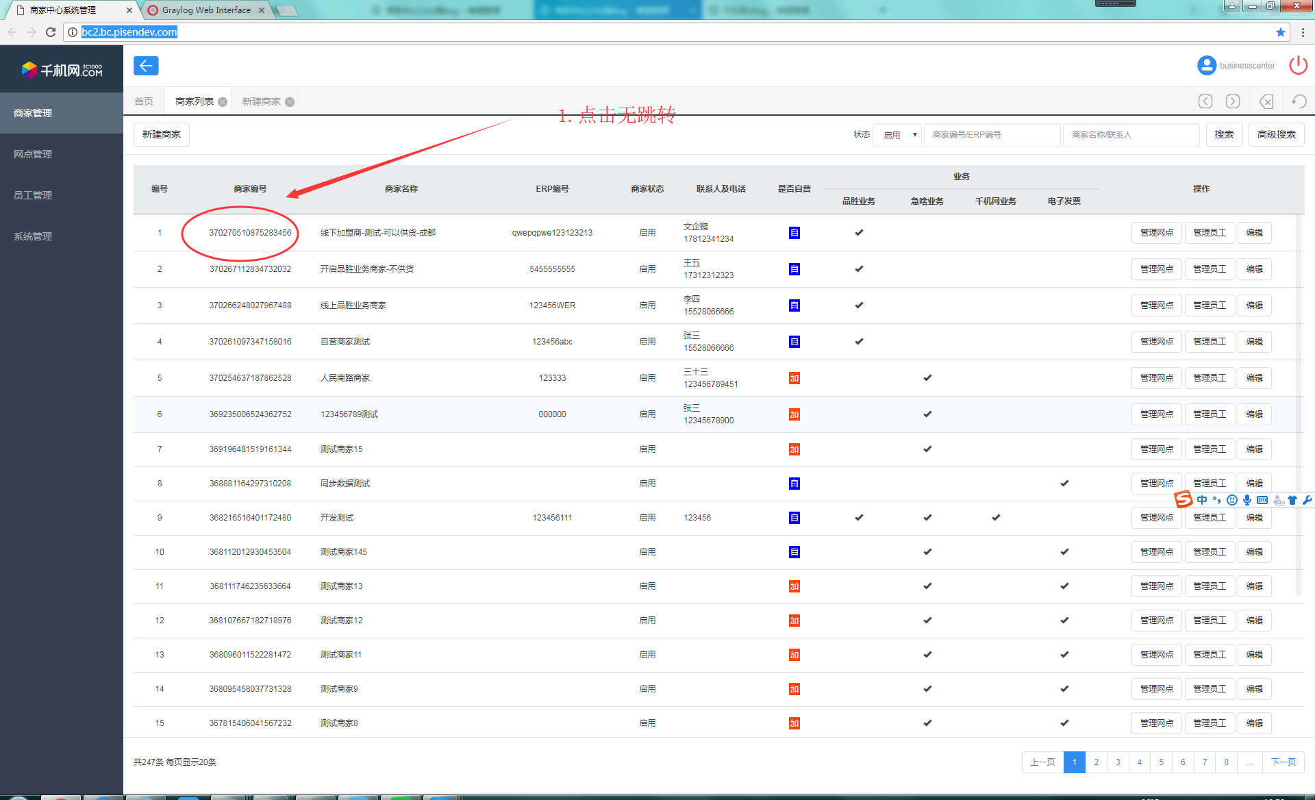Click the browser bookmark star icon
The image size is (1315, 800).
[x=1280, y=32]
